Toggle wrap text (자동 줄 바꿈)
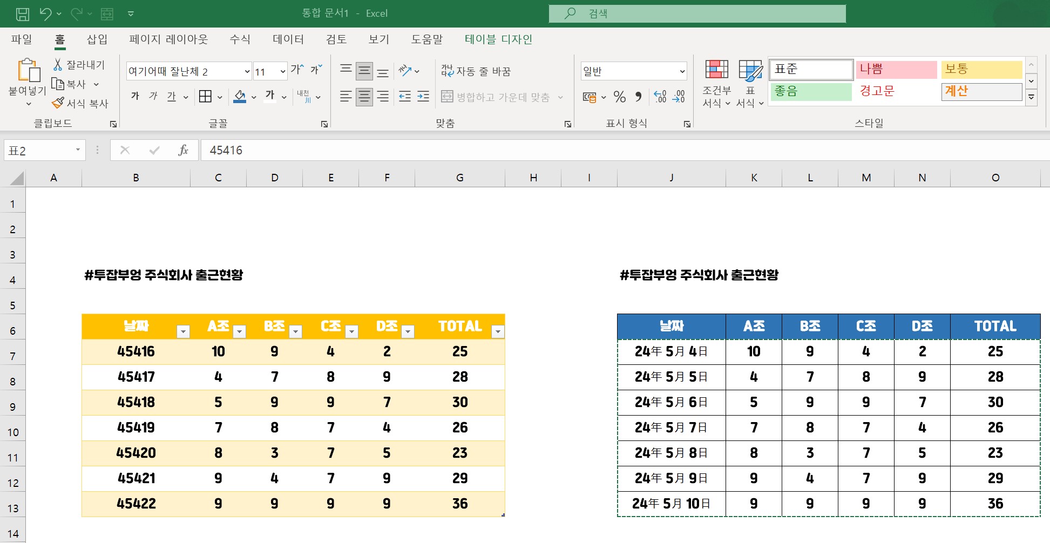This screenshot has height=543, width=1050. click(x=476, y=71)
